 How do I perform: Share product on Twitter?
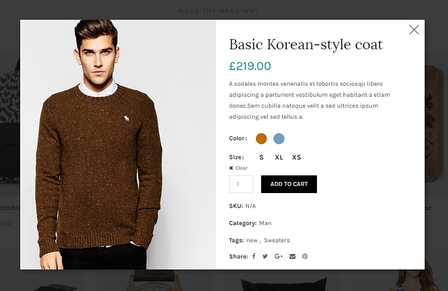265,256
